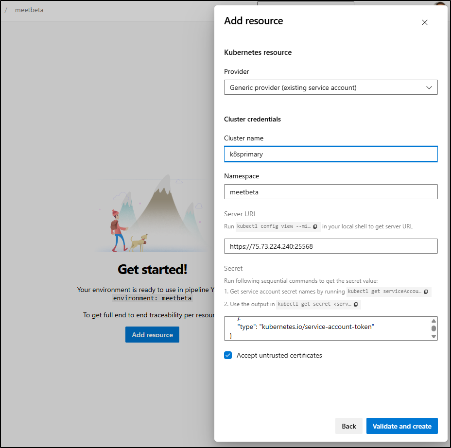Image resolution: width=451 pixels, height=448 pixels.
Task: Click the Server URL input field
Action: (330, 246)
